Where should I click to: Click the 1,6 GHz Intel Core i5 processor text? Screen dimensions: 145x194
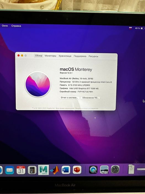coord(92,82)
